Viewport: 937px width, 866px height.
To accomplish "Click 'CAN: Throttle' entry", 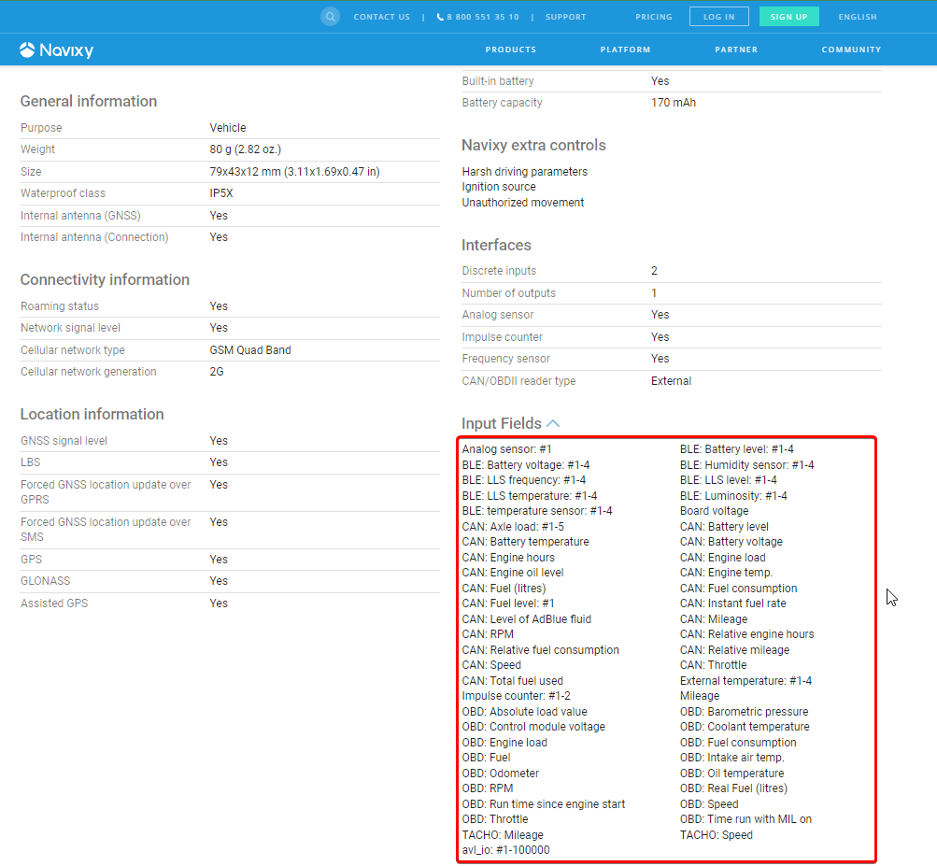I will pos(714,665).
